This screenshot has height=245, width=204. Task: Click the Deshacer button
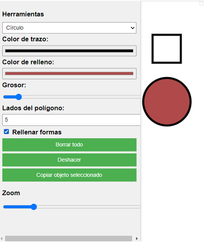(69, 160)
